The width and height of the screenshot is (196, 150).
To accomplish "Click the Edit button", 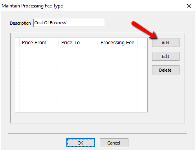I will 166,56.
